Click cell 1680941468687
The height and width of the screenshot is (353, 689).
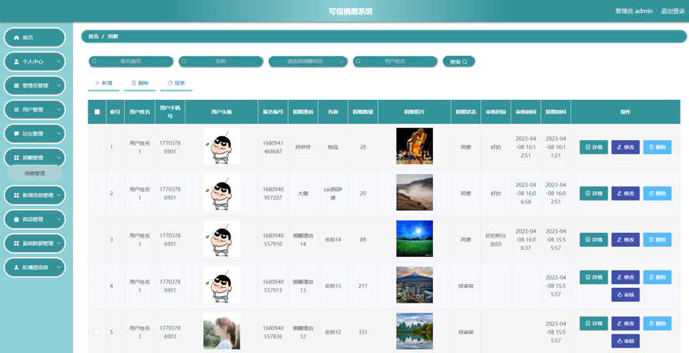[273, 147]
